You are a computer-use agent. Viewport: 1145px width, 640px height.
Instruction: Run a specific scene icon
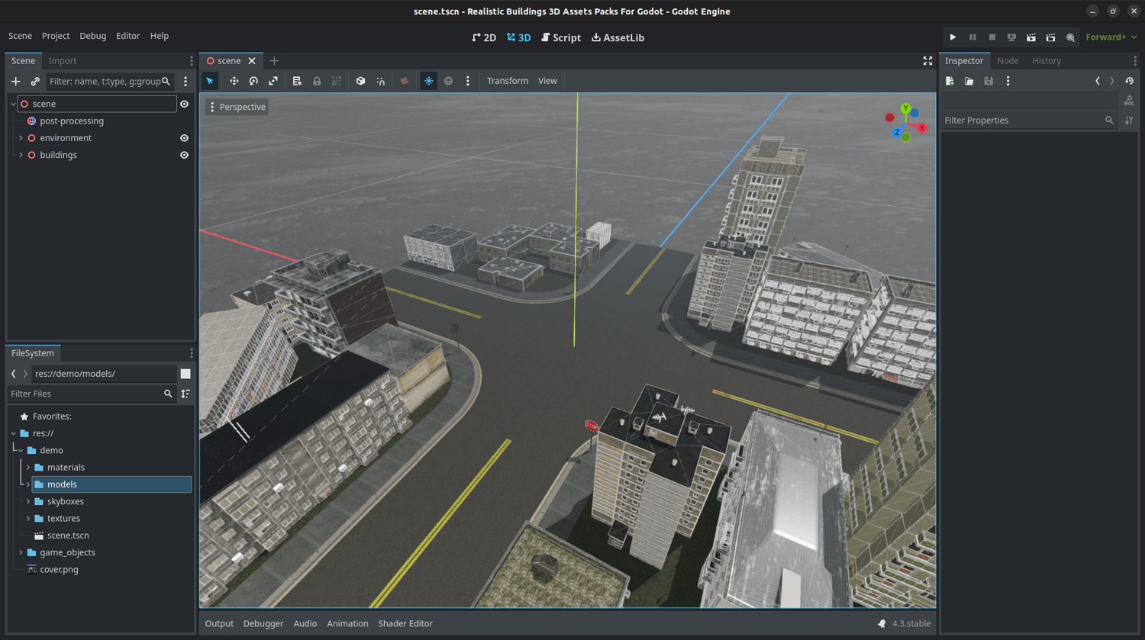(x=1051, y=37)
